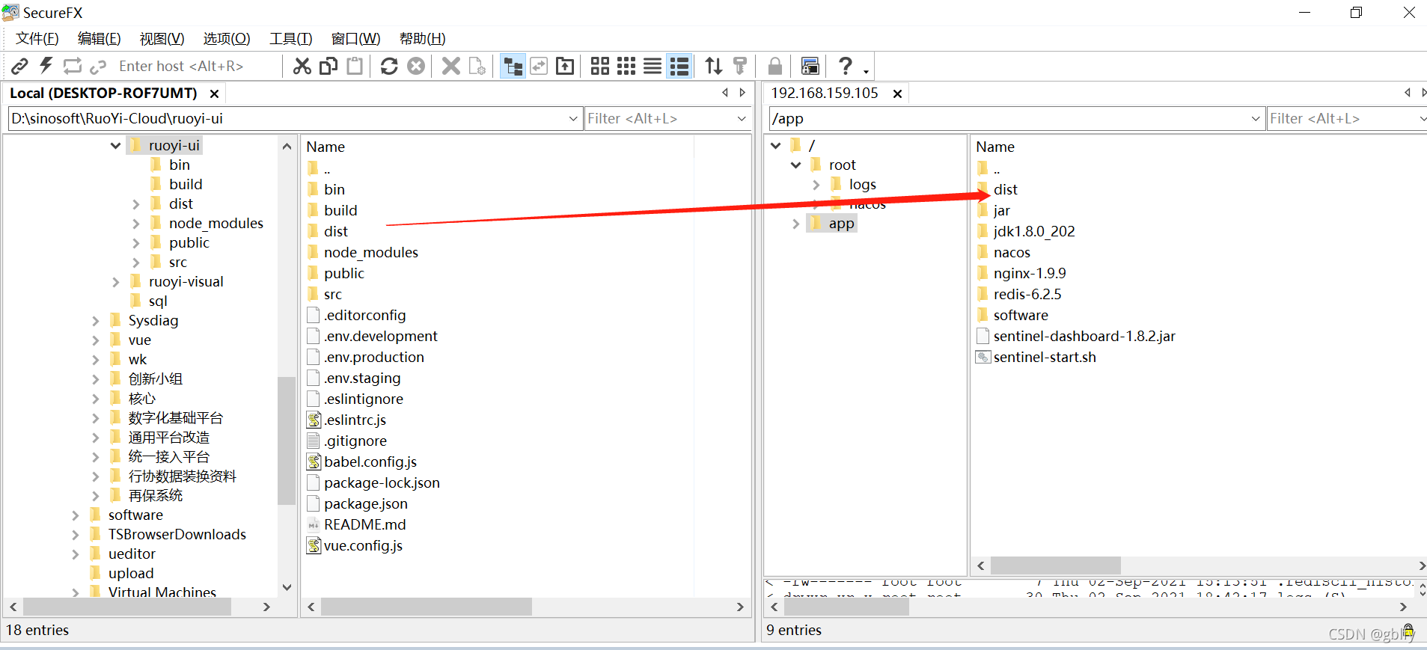Click the padlock icon in toolbar
1427x650 pixels.
click(x=775, y=66)
